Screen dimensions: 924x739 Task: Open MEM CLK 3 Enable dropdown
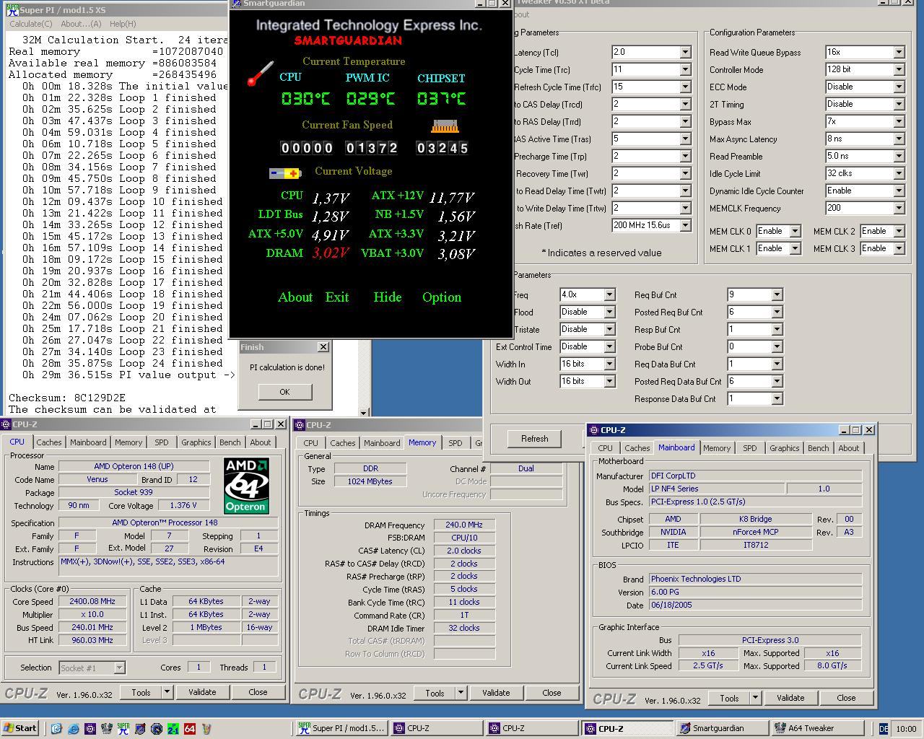click(x=899, y=248)
